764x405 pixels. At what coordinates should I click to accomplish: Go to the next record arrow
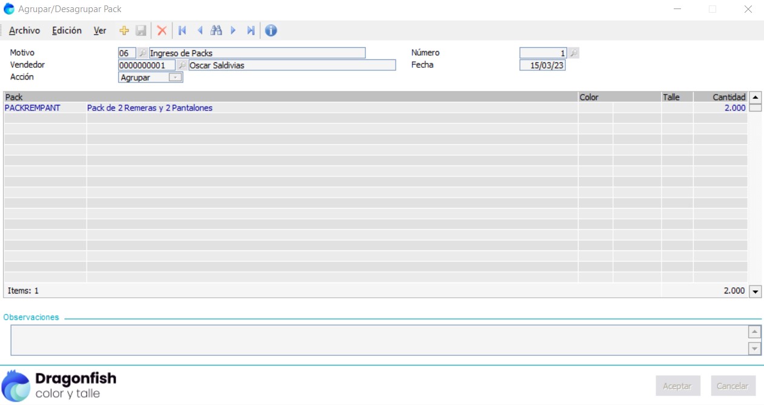tap(233, 30)
